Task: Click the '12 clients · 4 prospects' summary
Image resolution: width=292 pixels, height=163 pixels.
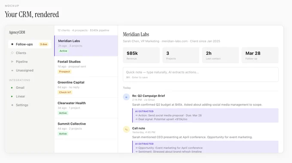Action: pyautogui.click(x=83, y=30)
